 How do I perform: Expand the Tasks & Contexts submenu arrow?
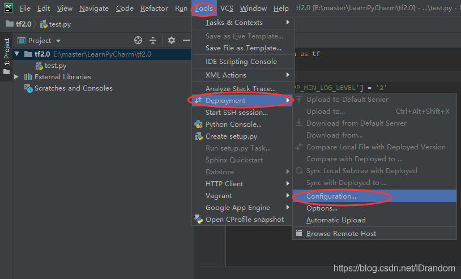click(288, 22)
